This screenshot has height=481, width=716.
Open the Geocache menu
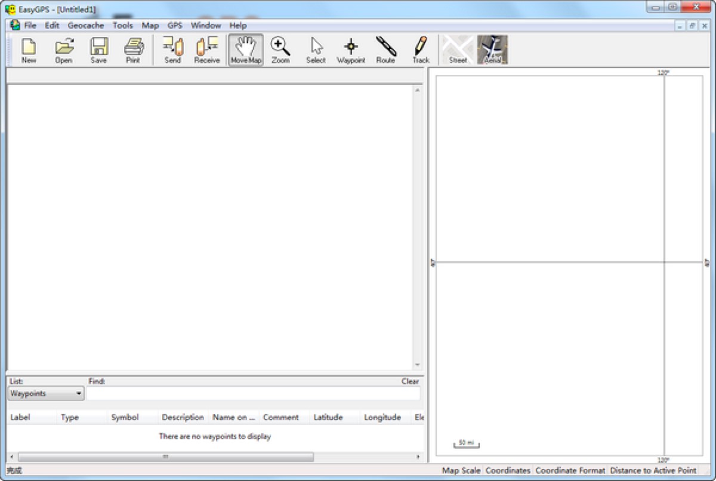(x=85, y=25)
